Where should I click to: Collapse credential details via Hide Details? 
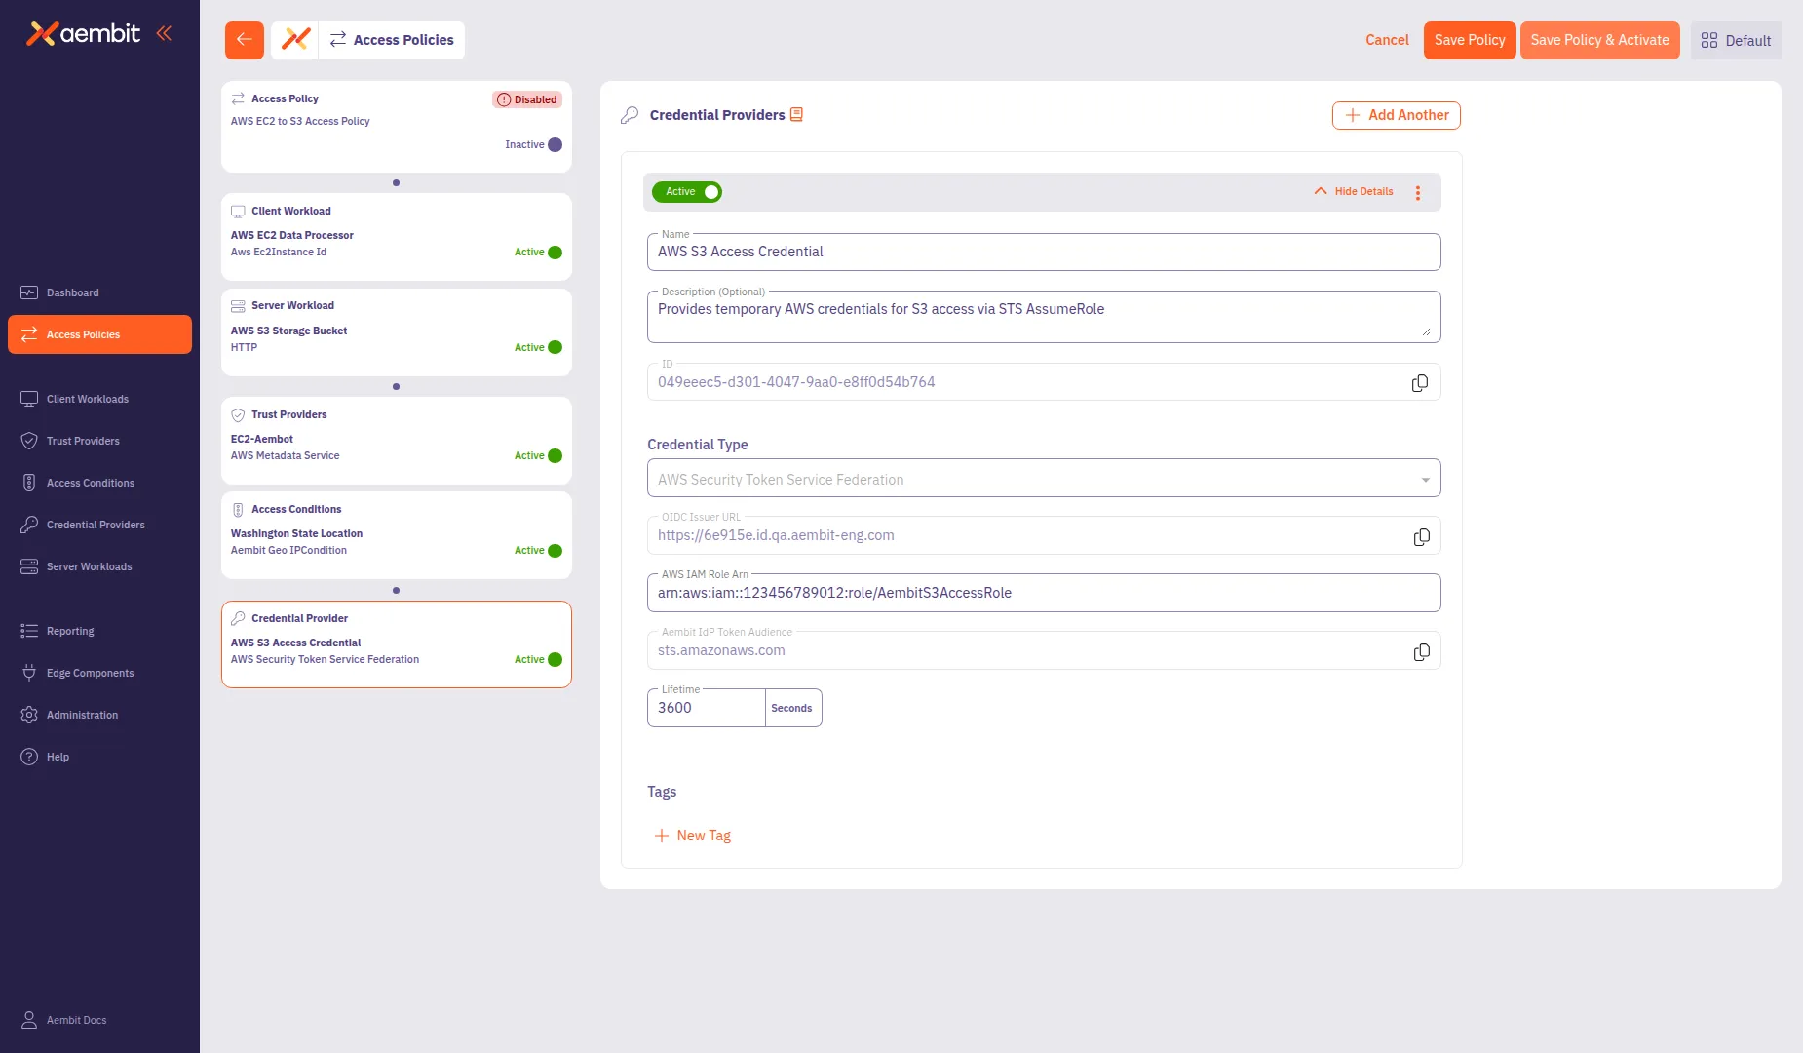tap(1354, 191)
